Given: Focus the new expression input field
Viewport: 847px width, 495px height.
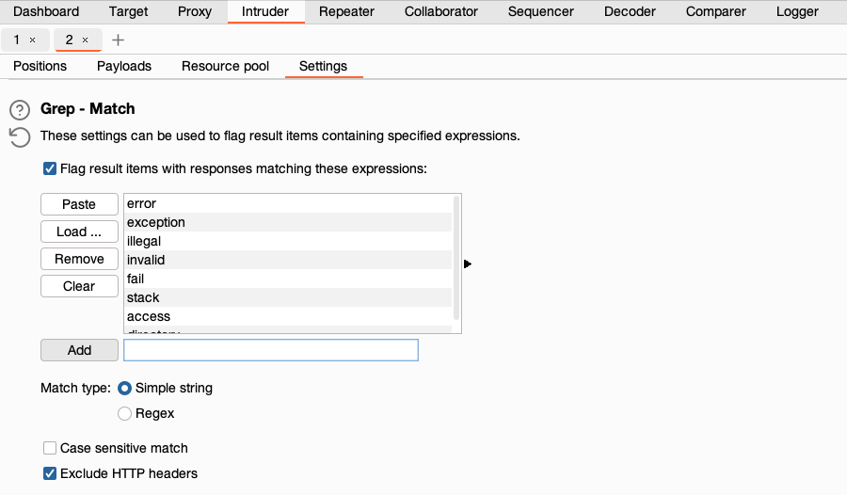Looking at the screenshot, I should tap(271, 350).
